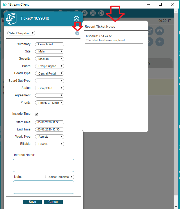Viewport: 180px width, 209px height.
Task: Expand the empty Agreement dropdown
Action: (50, 95)
